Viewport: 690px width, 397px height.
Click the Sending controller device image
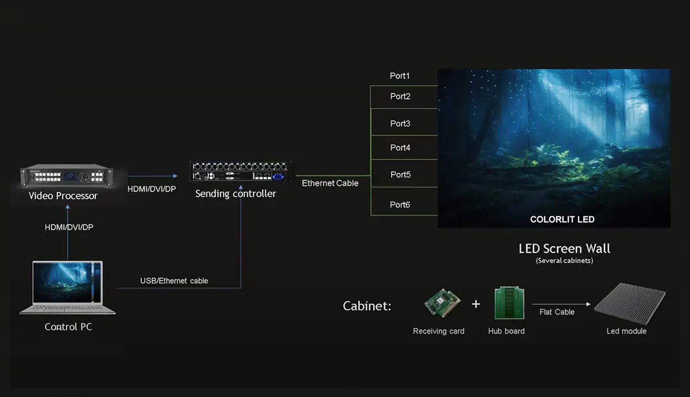click(x=240, y=172)
